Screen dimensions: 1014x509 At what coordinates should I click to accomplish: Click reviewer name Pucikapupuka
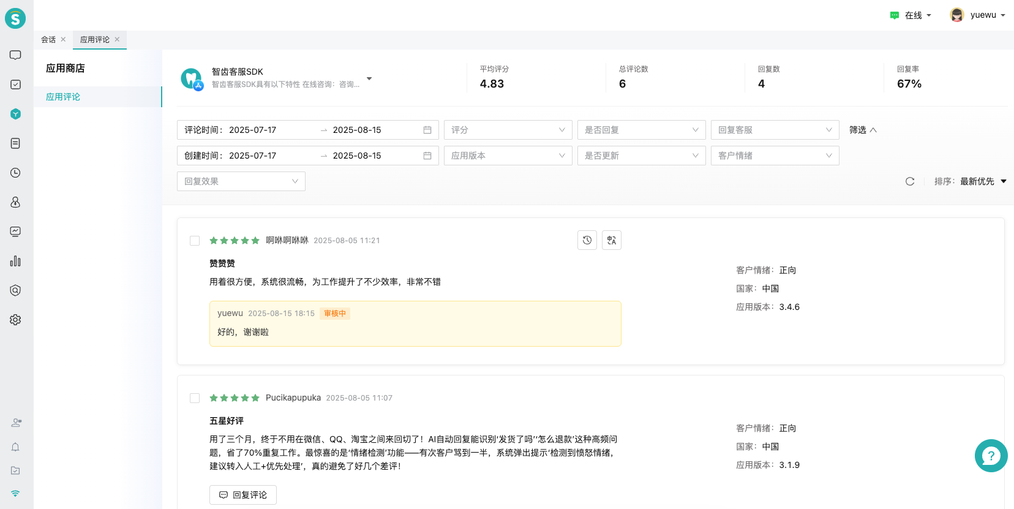pyautogui.click(x=293, y=398)
